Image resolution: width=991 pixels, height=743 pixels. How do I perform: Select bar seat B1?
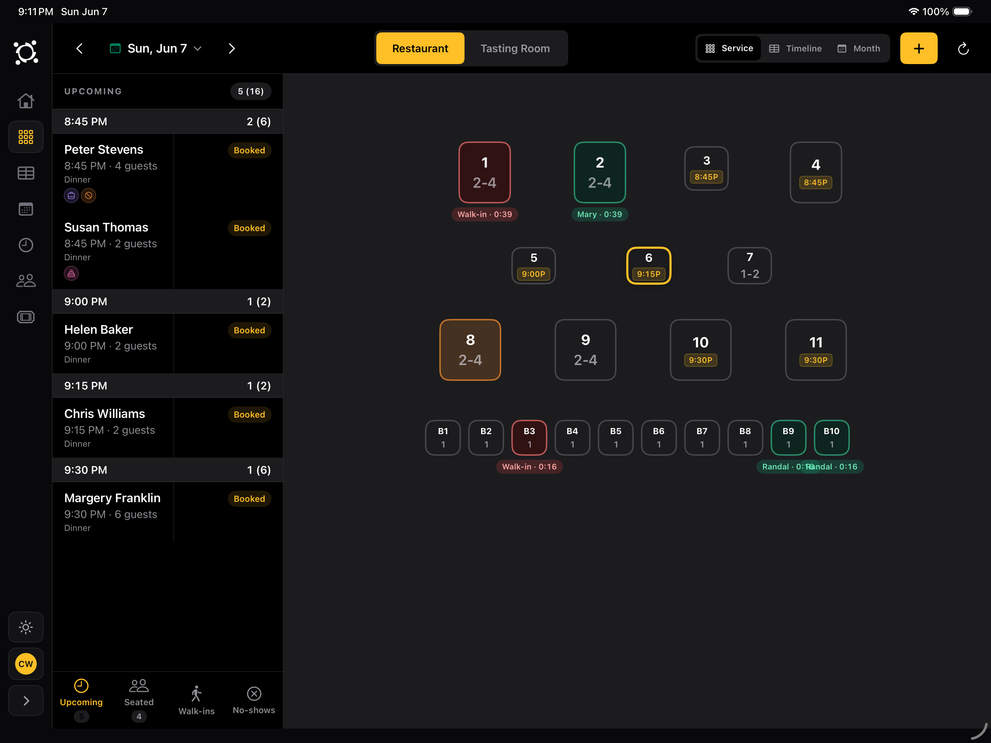(x=443, y=438)
